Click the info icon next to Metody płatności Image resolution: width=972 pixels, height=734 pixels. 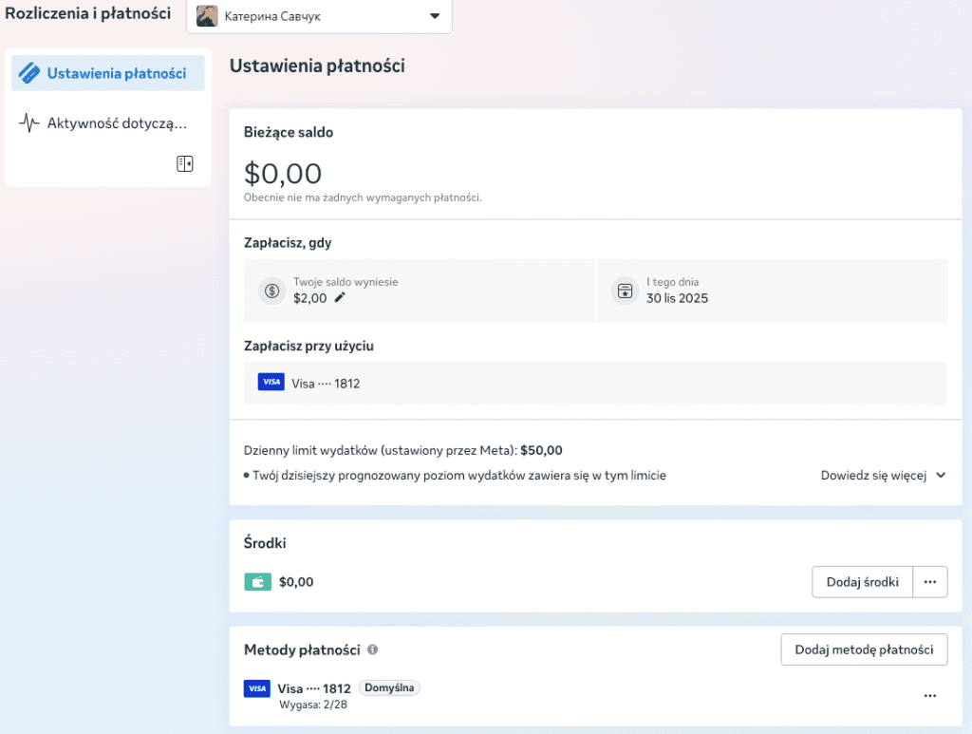tap(373, 650)
